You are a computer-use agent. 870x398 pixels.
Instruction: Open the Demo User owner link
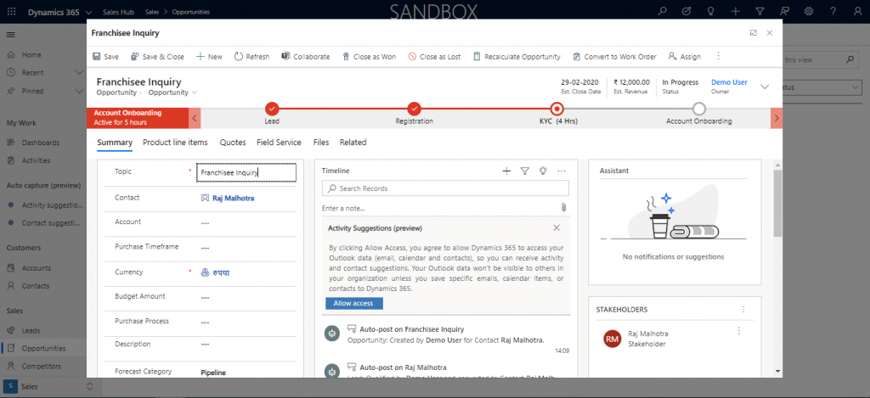729,82
